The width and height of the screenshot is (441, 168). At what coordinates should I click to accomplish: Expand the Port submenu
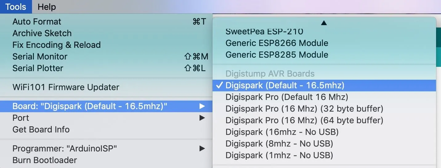point(106,118)
